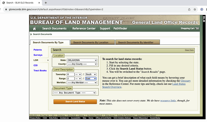Open the FOIA footer link
Viewport: 207px width, 122px height.
pyautogui.click(x=45, y=118)
